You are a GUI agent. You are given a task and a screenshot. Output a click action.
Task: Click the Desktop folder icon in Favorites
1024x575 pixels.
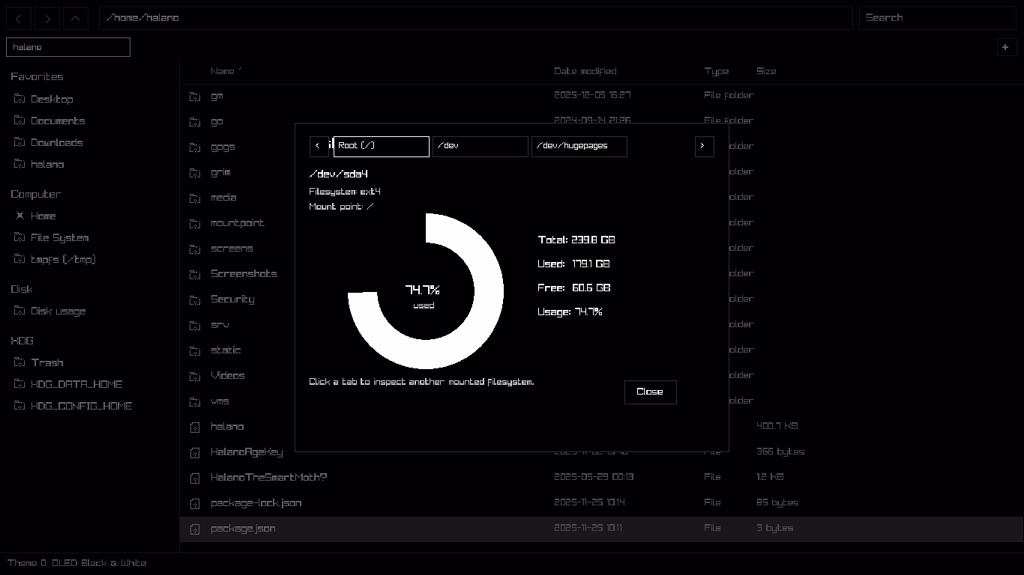coord(19,99)
